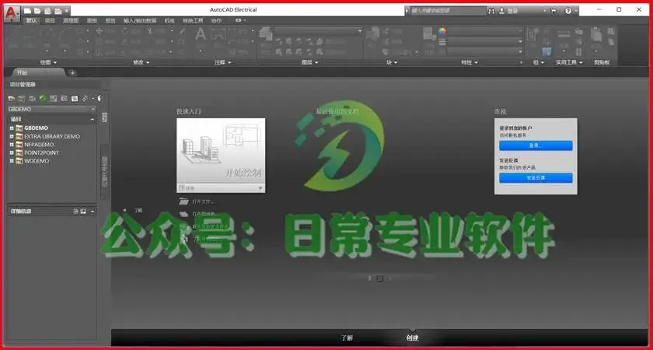Expand the NFPADEMO project tree node
653x350 pixels.
[x=12, y=145]
